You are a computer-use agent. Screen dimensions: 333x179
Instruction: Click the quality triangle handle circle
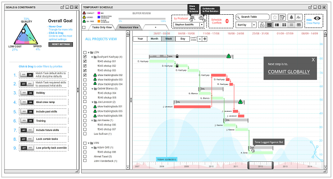pos(24,31)
